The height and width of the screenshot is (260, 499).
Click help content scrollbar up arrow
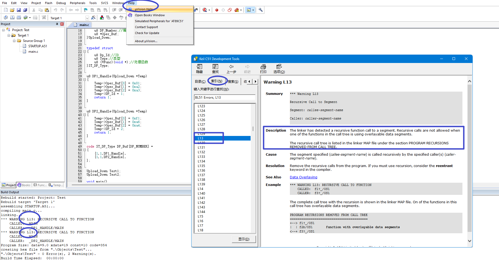pos(469,81)
